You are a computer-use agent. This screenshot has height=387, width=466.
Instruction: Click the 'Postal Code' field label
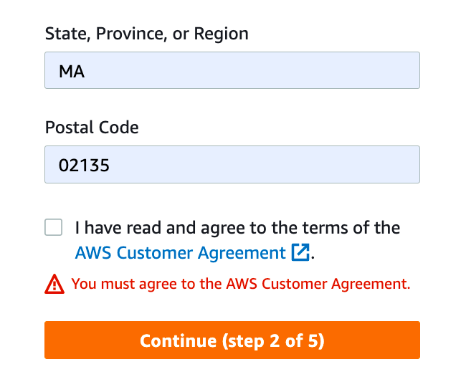pos(92,128)
